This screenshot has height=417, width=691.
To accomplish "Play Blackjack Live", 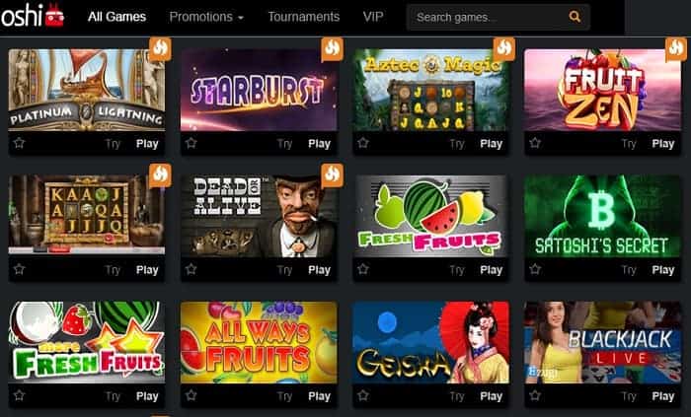I will [662, 396].
